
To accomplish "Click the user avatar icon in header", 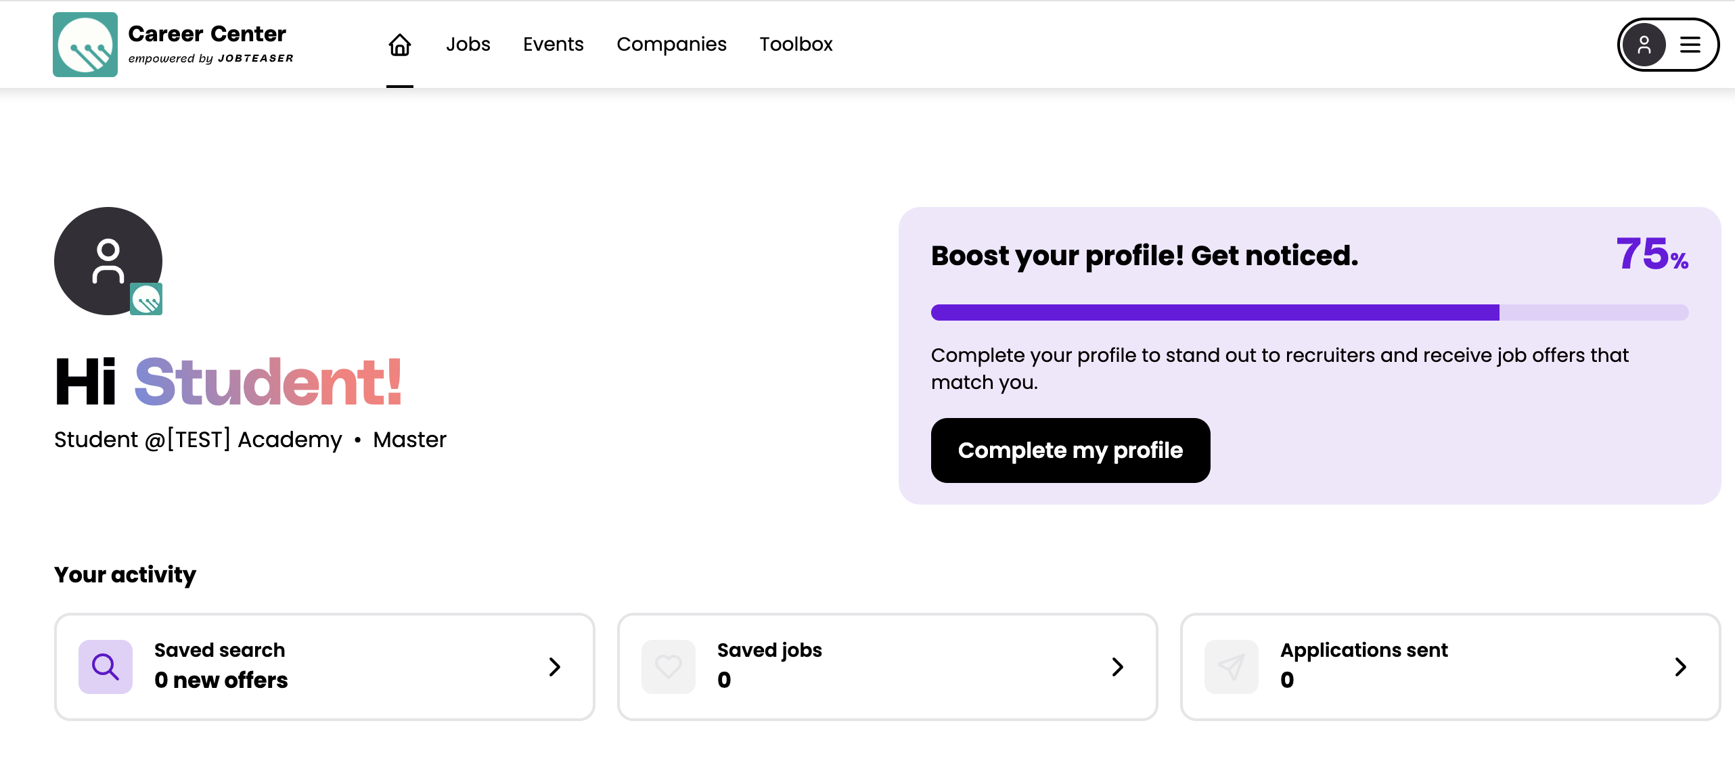I will tap(1644, 45).
